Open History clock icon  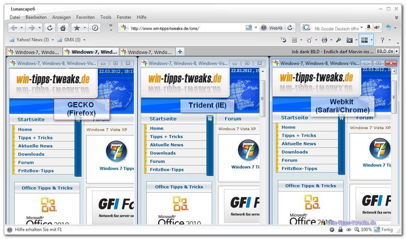[95, 28]
